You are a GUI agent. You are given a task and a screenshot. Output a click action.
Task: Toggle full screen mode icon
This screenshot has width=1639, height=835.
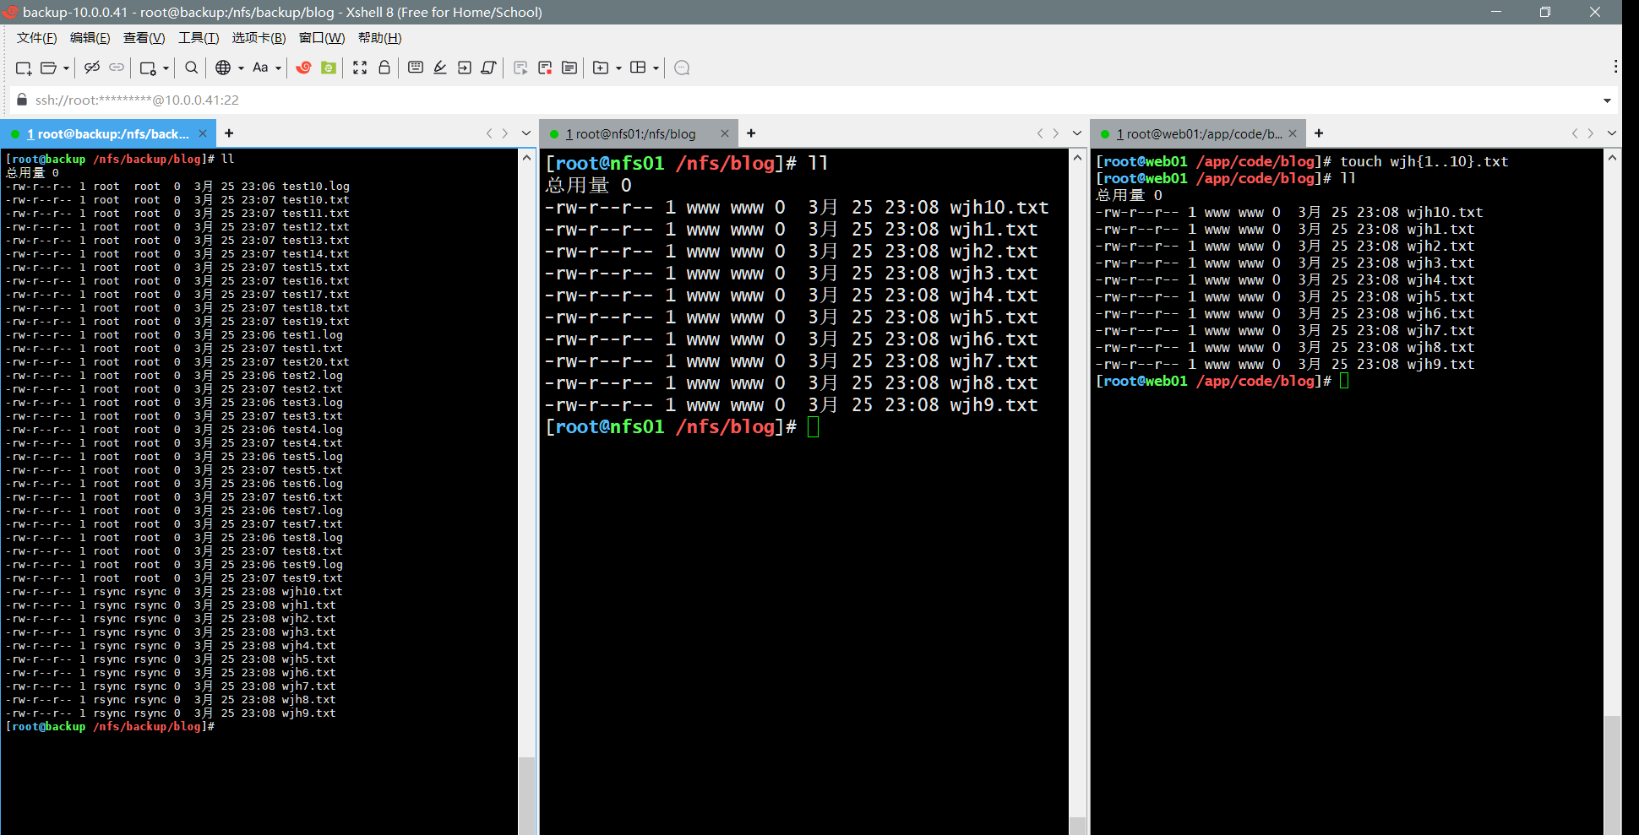click(360, 68)
